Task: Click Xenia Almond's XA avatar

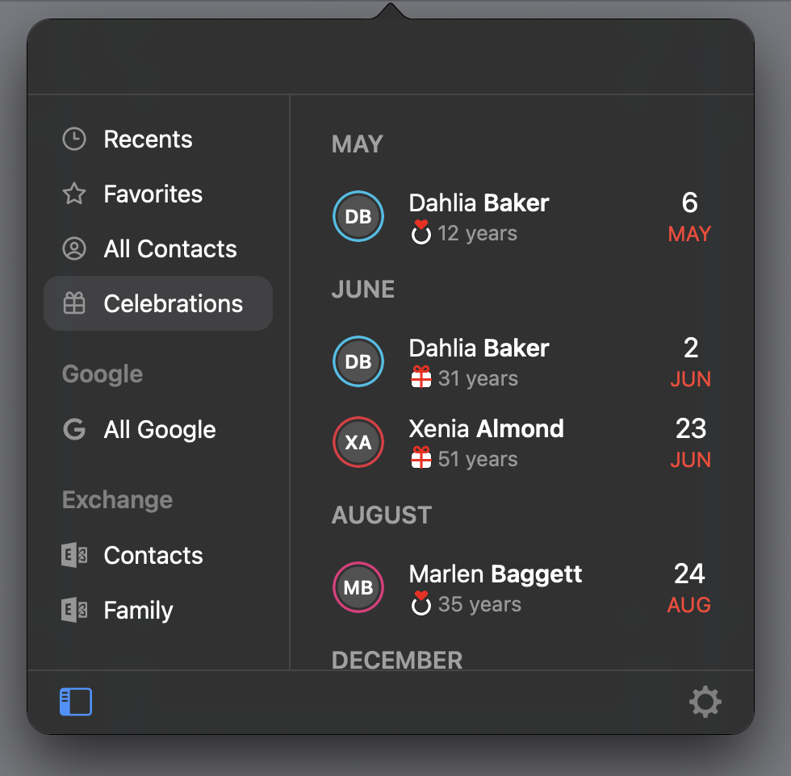Action: pos(358,442)
